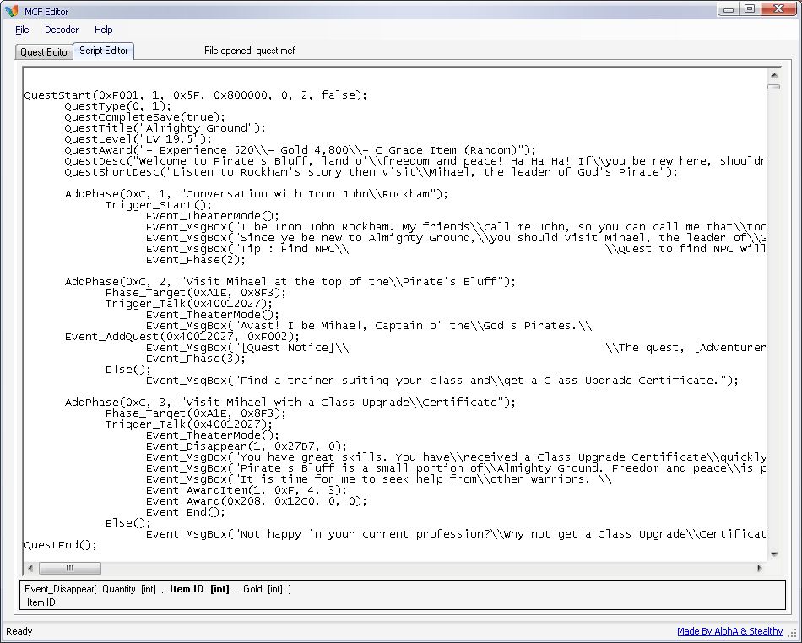
Task: Click the QuestEnd line at script bottom
Action: coord(57,545)
